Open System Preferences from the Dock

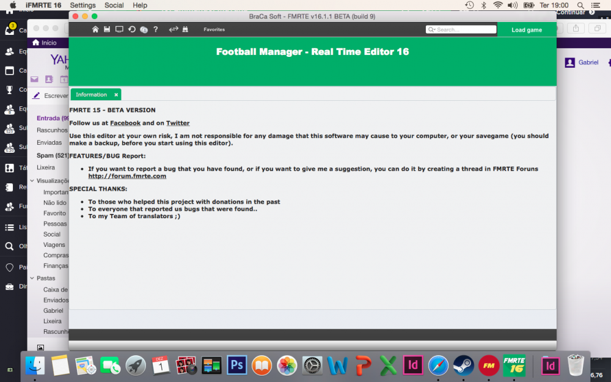[x=312, y=365]
